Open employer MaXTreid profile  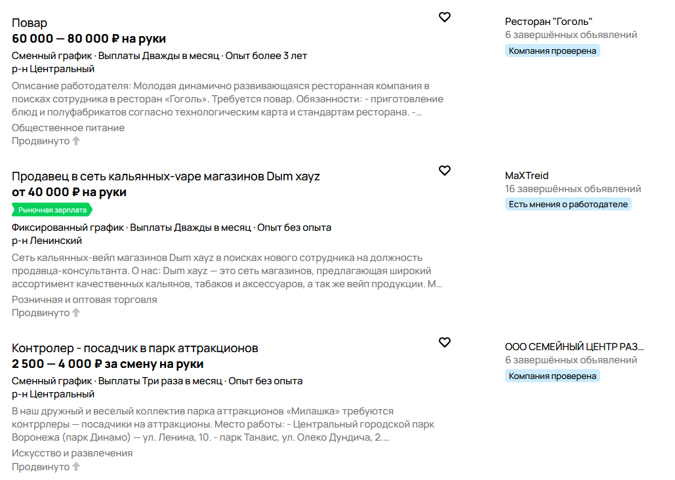[527, 176]
